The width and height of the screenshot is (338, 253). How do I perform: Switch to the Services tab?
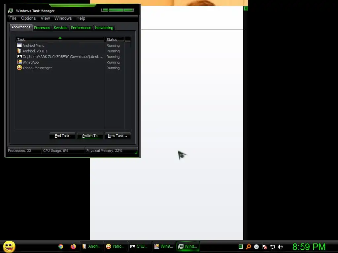click(x=61, y=28)
